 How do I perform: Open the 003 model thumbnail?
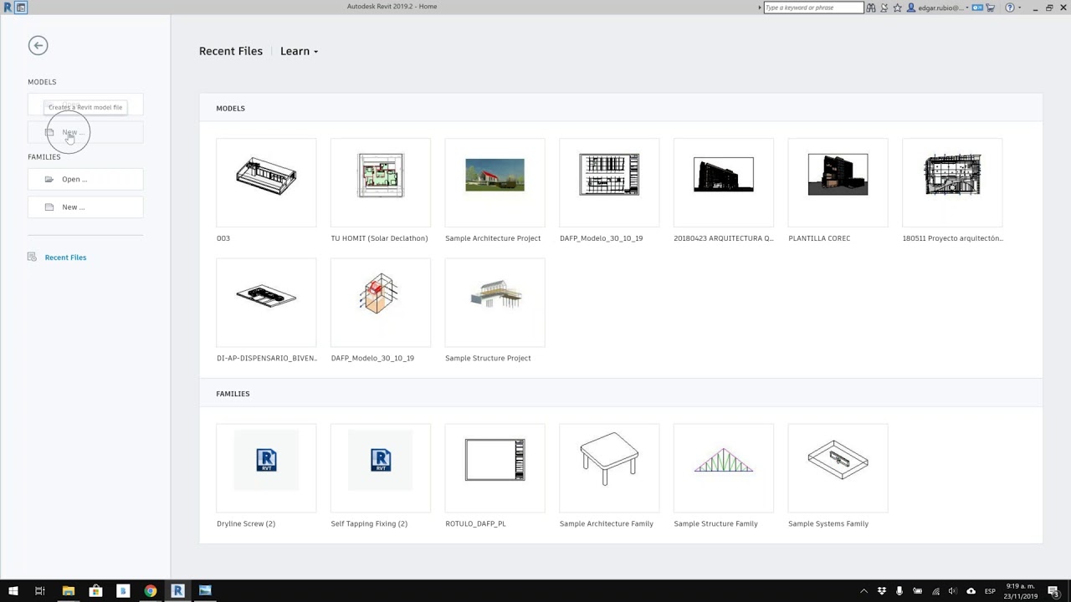coord(266,182)
